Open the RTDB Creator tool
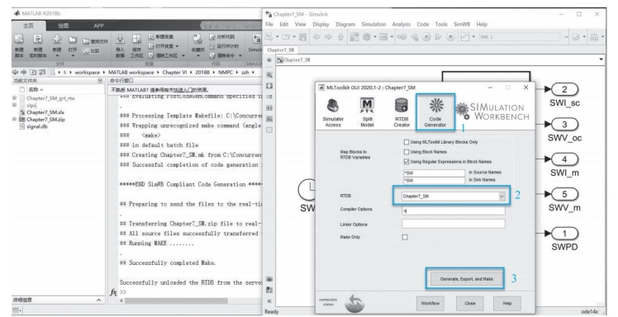This screenshot has width=618, height=317. pos(402,111)
